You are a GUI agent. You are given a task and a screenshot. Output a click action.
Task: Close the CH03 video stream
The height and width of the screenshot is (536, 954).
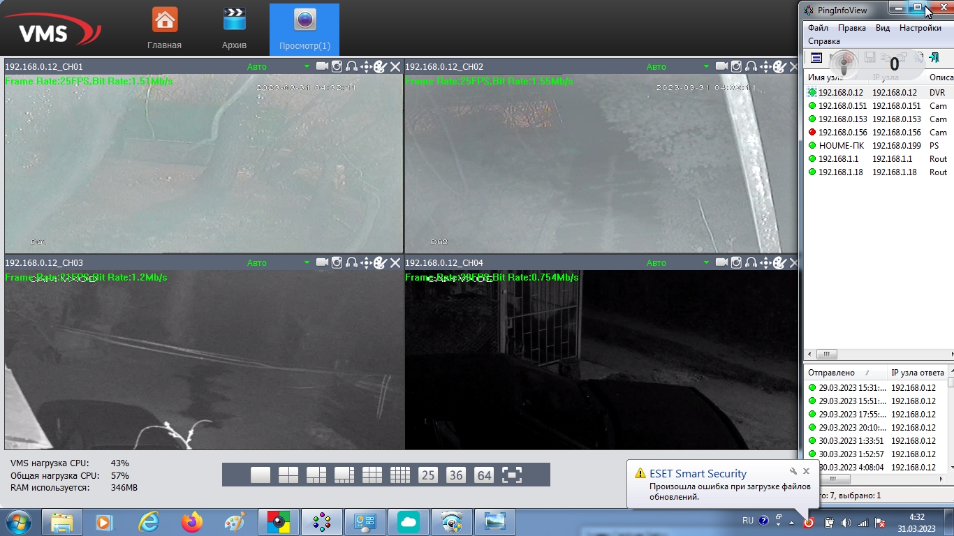tap(395, 262)
